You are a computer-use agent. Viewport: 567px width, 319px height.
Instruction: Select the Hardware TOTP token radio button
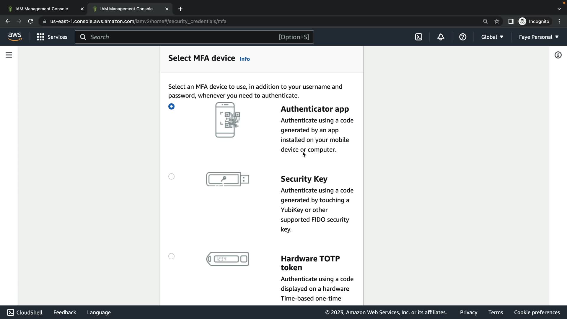[x=171, y=256]
